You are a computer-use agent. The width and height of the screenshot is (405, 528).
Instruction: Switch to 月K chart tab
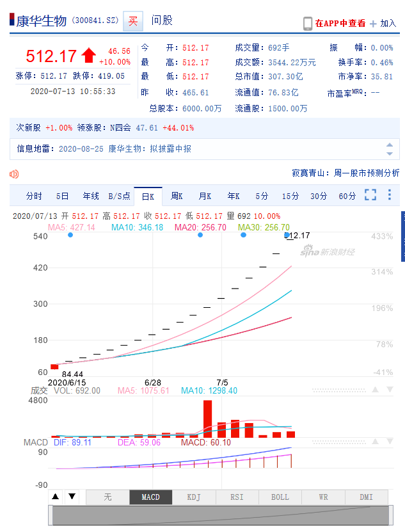205,196
